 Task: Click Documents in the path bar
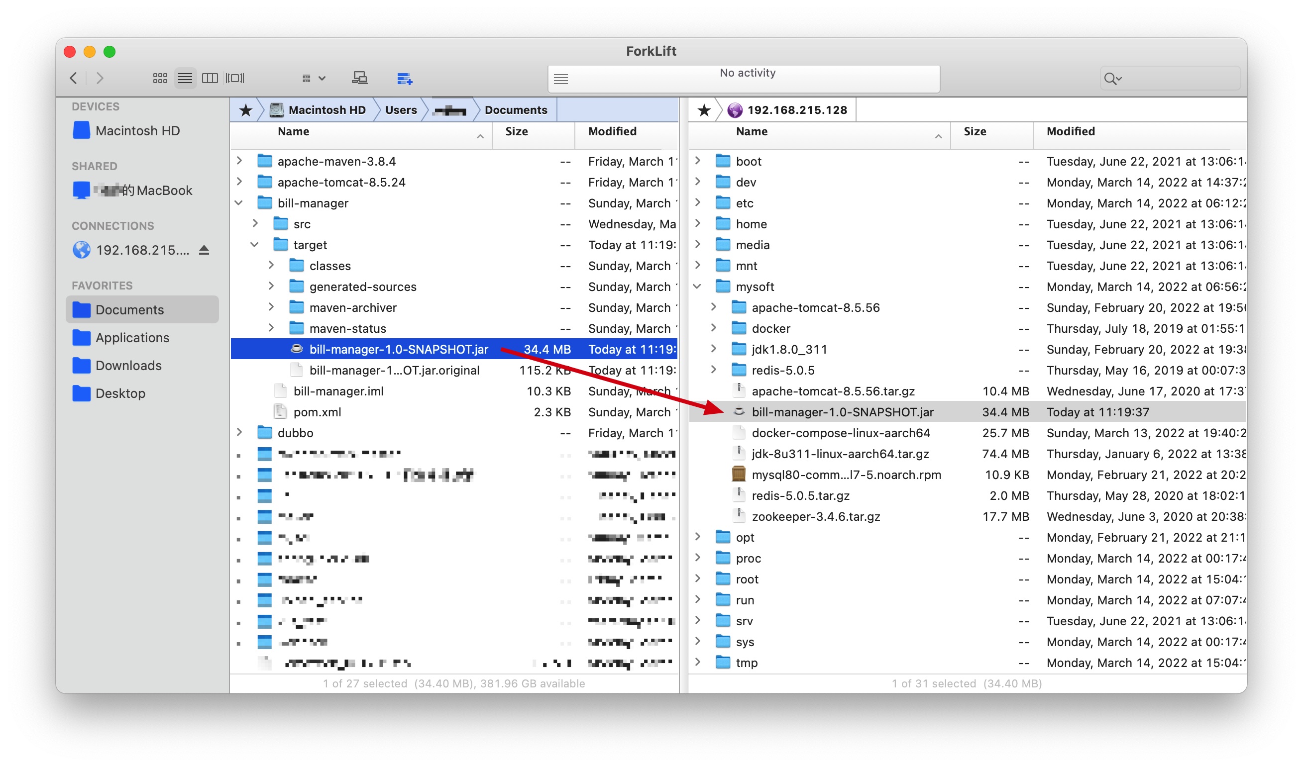point(516,110)
